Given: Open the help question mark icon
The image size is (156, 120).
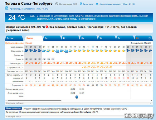Looking at the screenshot, I should 149,38.
